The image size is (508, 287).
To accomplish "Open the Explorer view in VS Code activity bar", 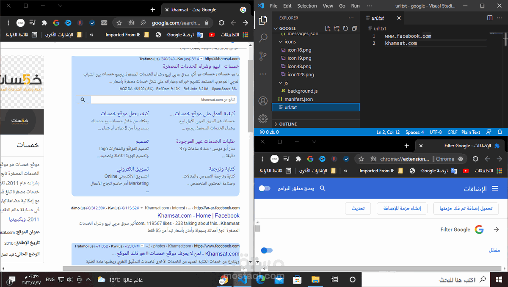I will coord(263,20).
